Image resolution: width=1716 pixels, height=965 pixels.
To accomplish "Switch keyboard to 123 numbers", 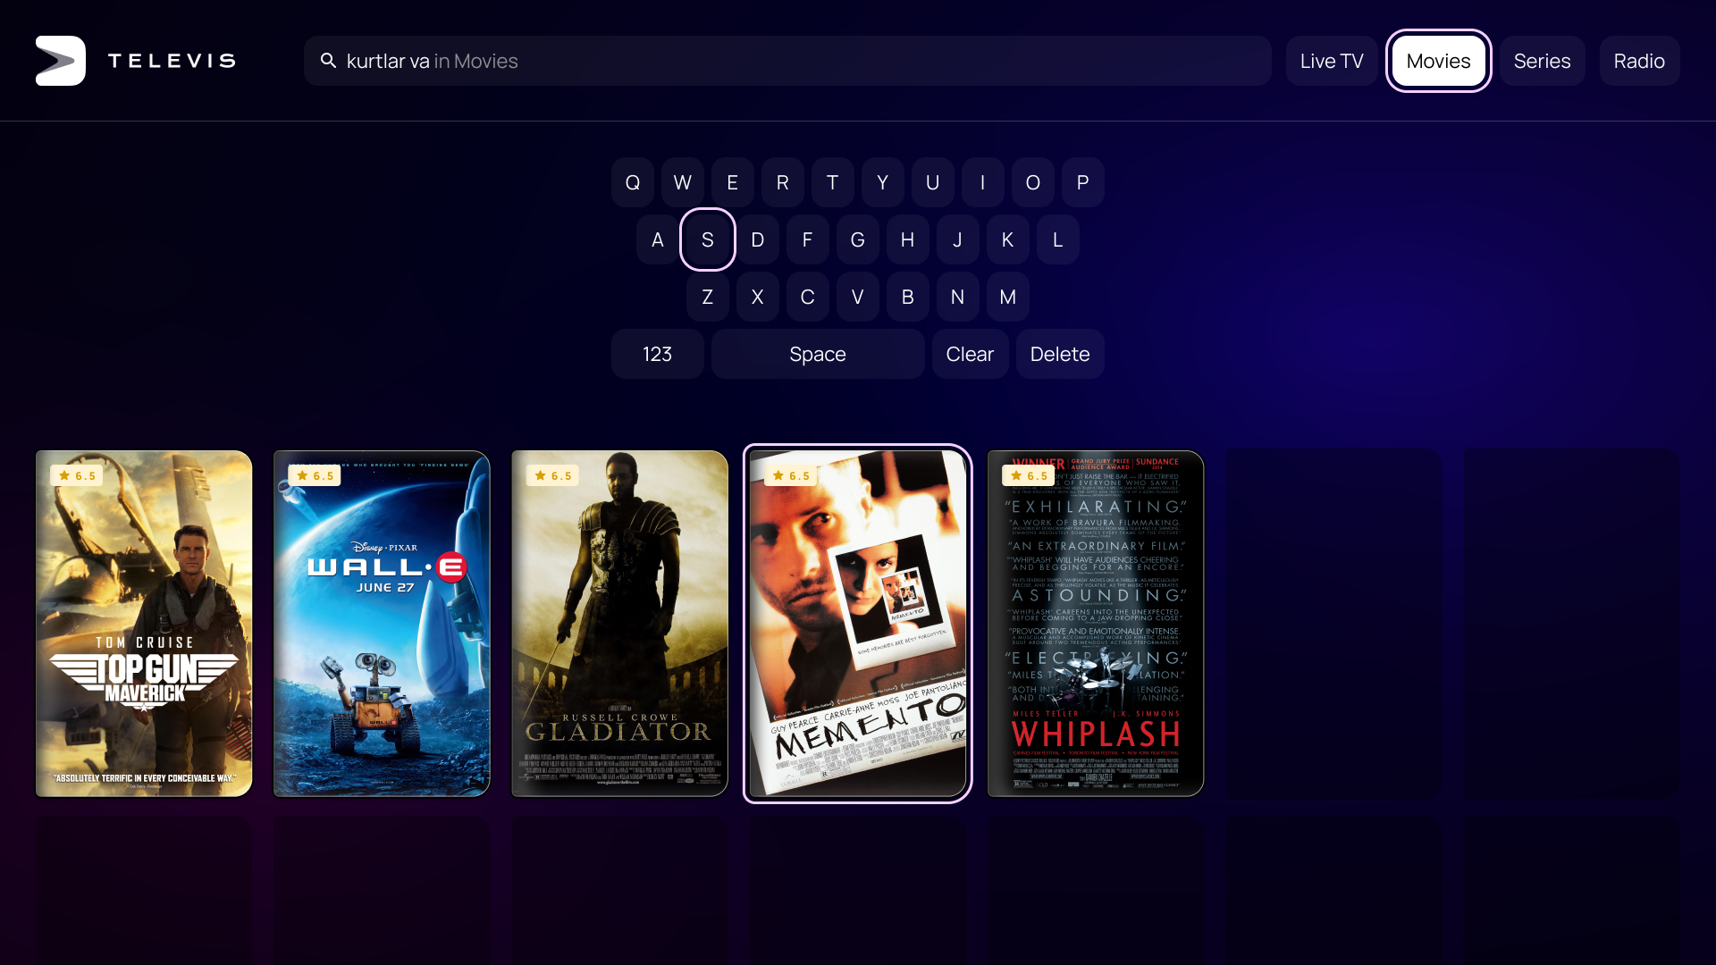I will [657, 354].
